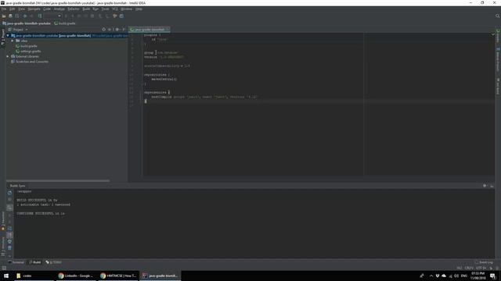Image resolution: width=501 pixels, height=281 pixels.
Task: Hide the Project panel
Action: [124, 30]
